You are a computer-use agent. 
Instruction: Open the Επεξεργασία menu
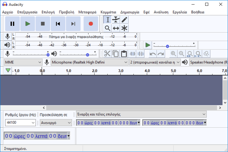tap(27, 12)
